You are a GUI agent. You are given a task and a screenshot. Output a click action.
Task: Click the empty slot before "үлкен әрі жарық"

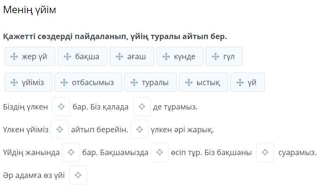point(140,130)
